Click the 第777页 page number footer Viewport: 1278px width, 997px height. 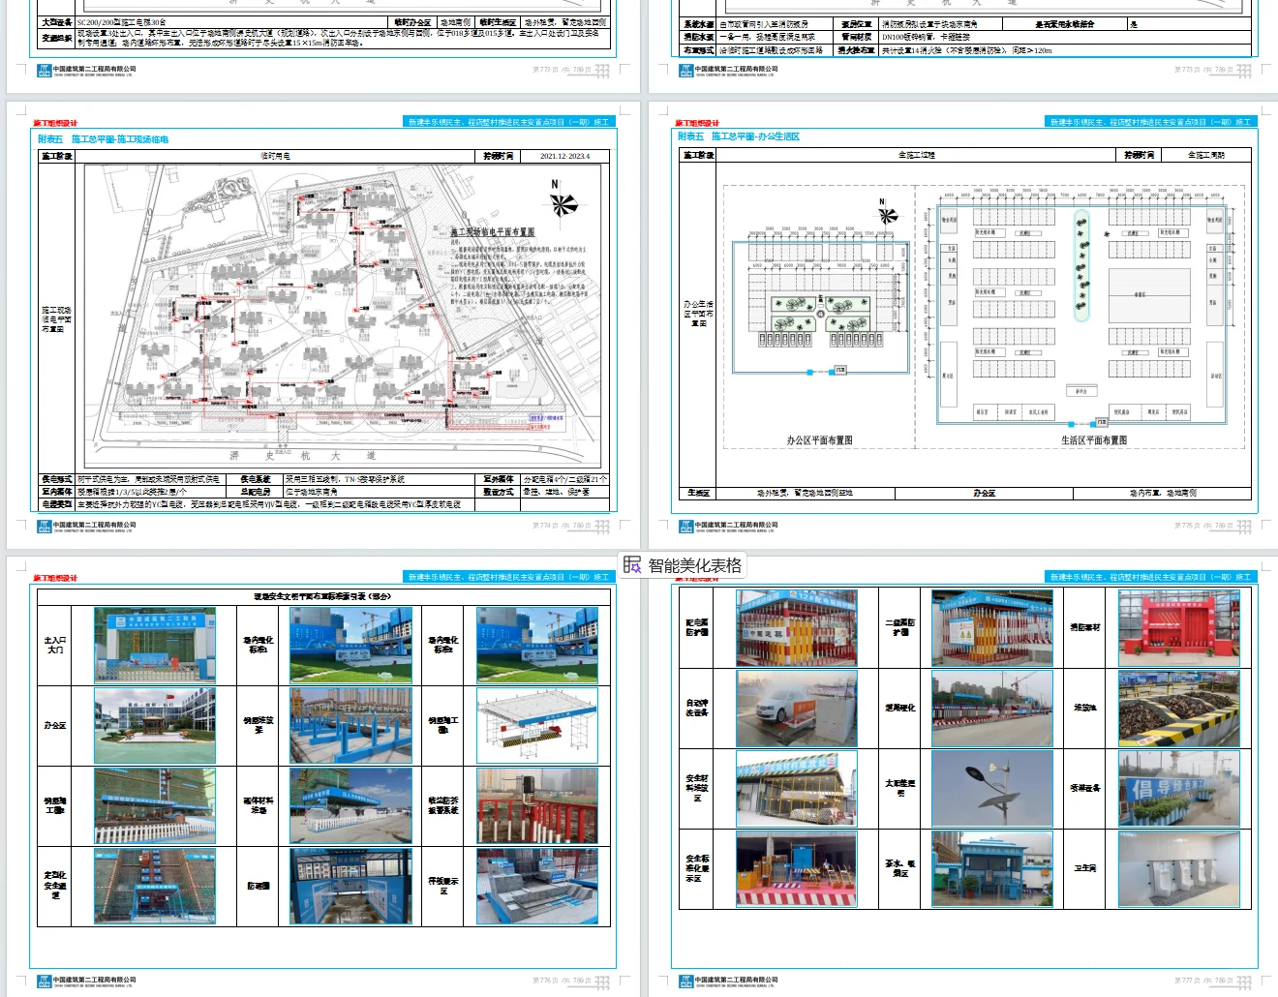click(x=1203, y=981)
